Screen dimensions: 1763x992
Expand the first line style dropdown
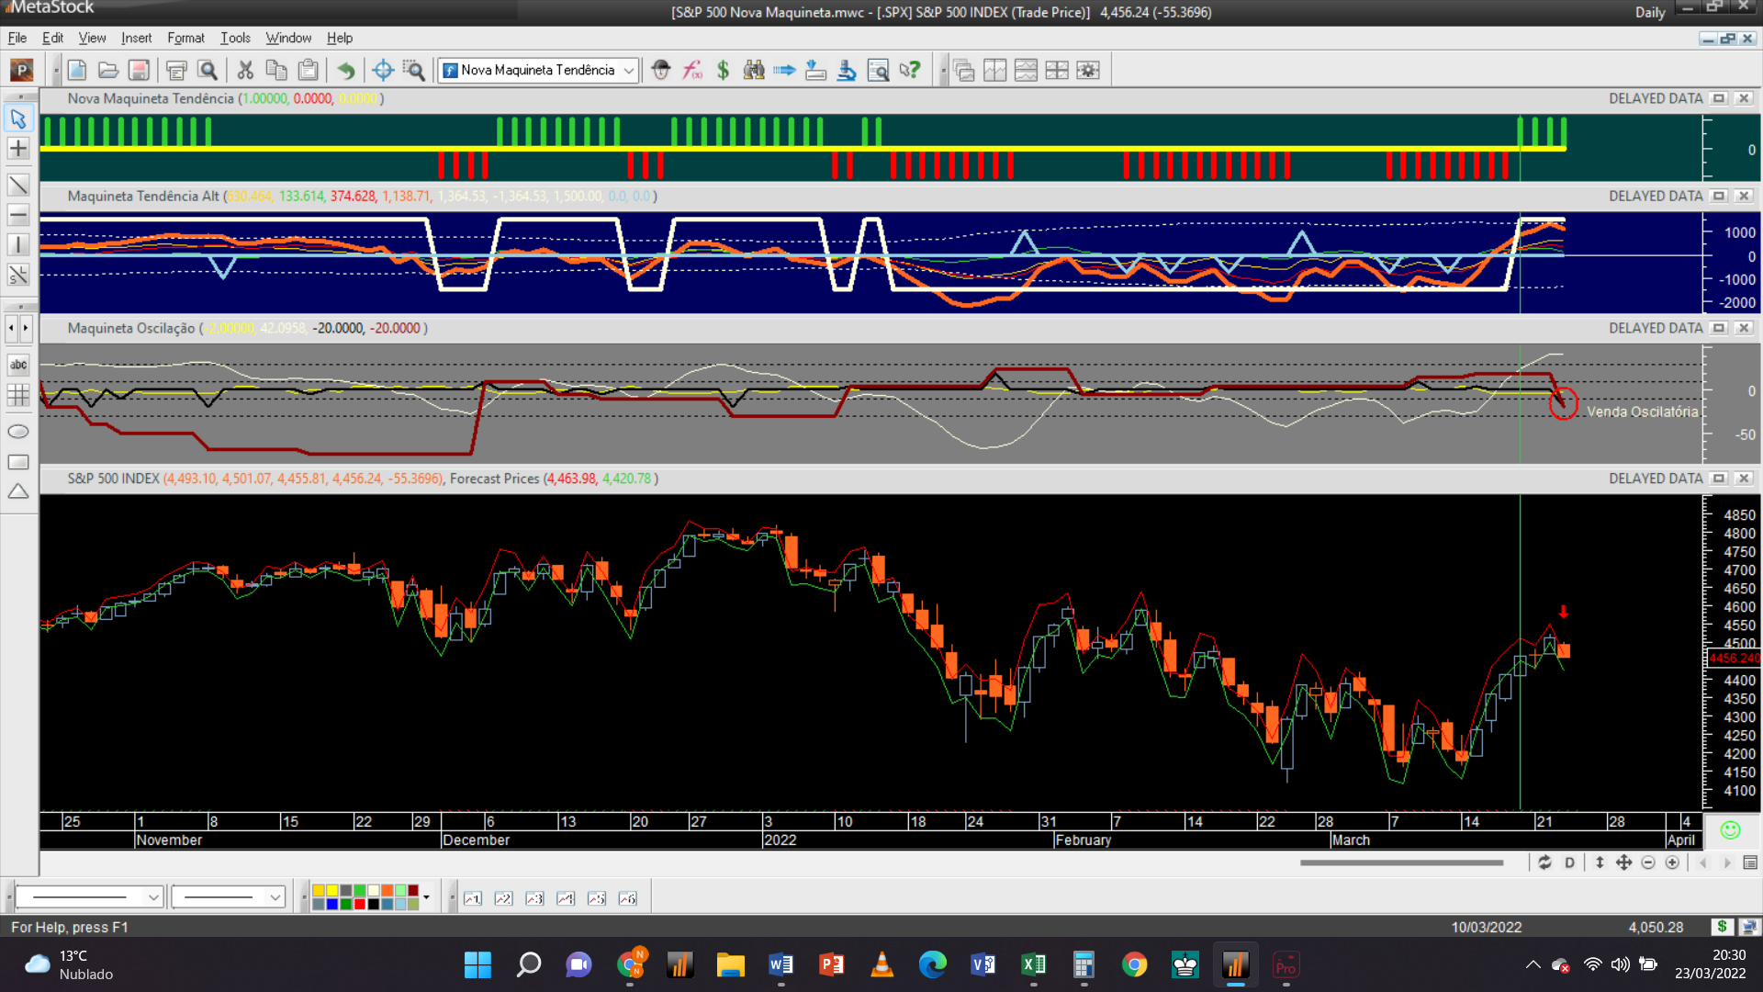[153, 897]
